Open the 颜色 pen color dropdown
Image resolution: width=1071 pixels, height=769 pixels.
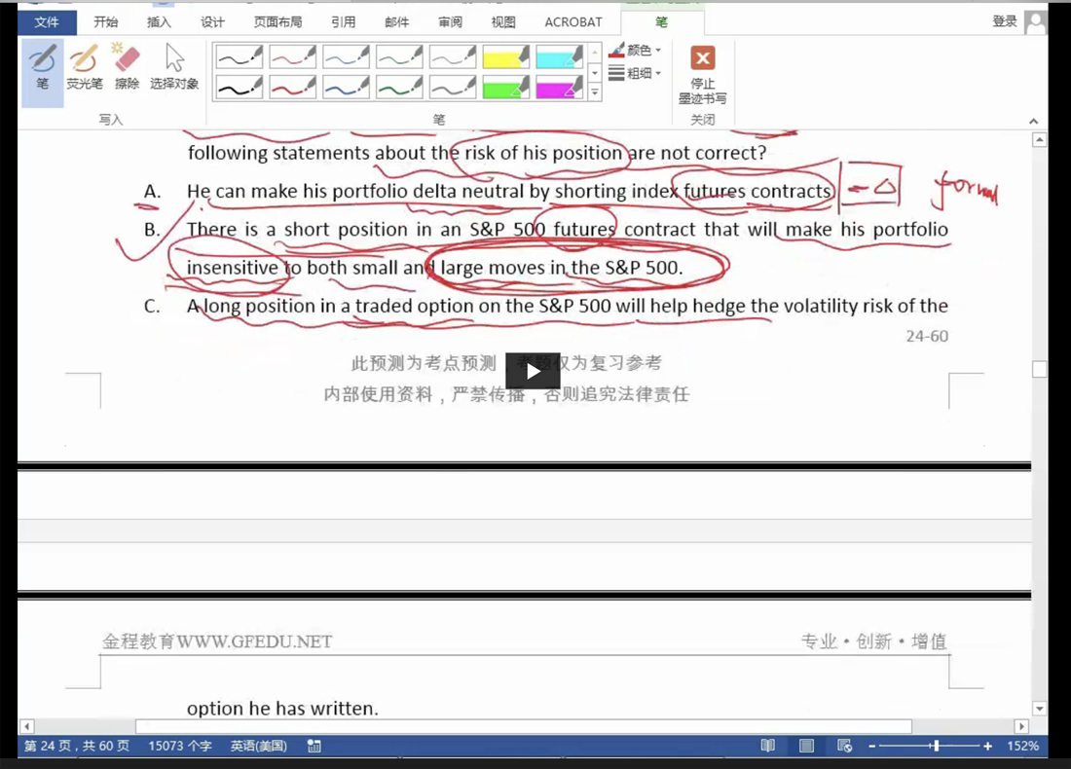pyautogui.click(x=636, y=50)
